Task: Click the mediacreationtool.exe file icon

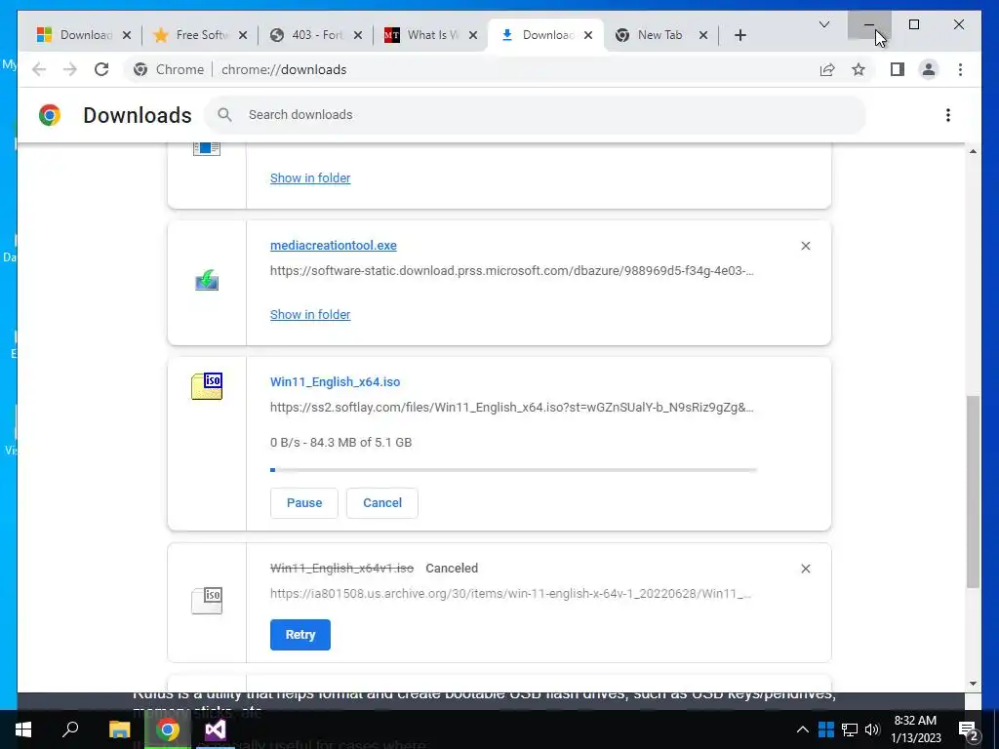Action: (x=207, y=280)
